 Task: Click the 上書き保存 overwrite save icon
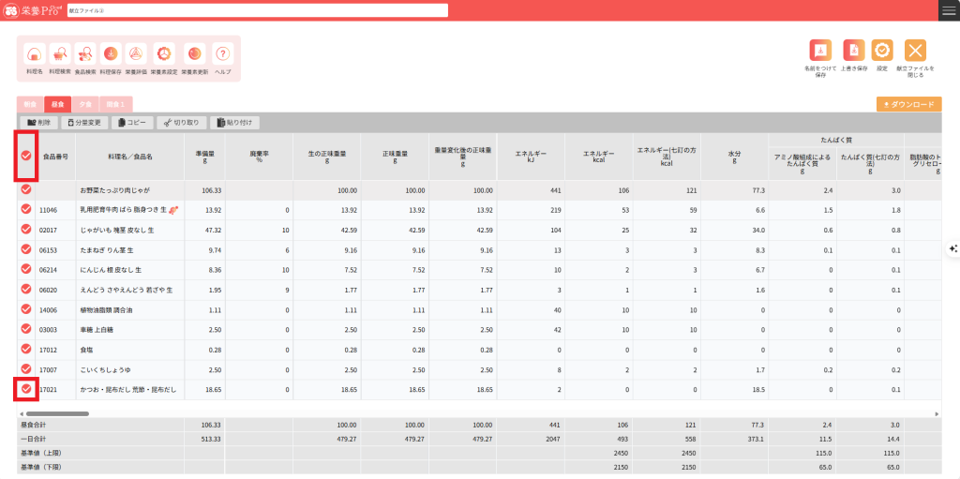click(852, 52)
